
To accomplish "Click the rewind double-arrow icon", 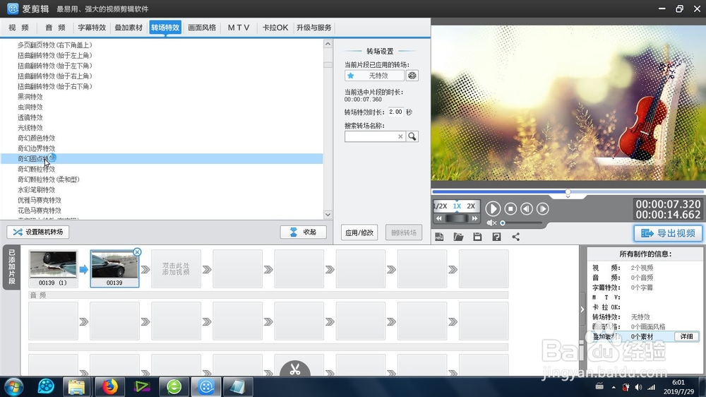I will [439, 218].
